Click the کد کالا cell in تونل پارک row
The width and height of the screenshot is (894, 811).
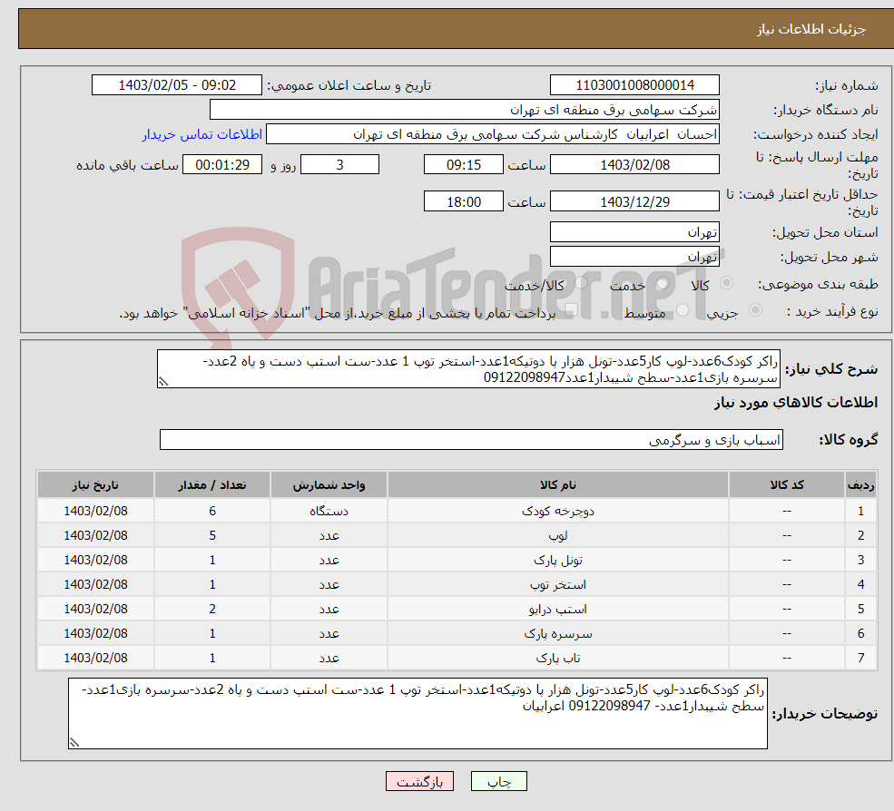click(x=787, y=561)
